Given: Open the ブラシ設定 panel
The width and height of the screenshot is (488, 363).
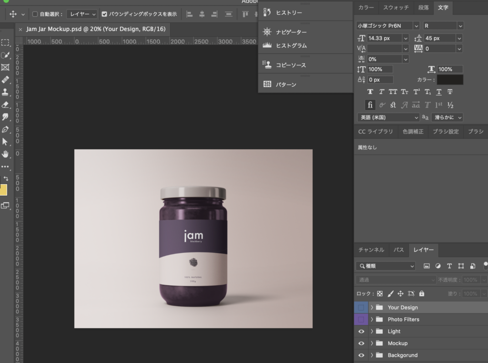Looking at the screenshot, I should [x=446, y=132].
